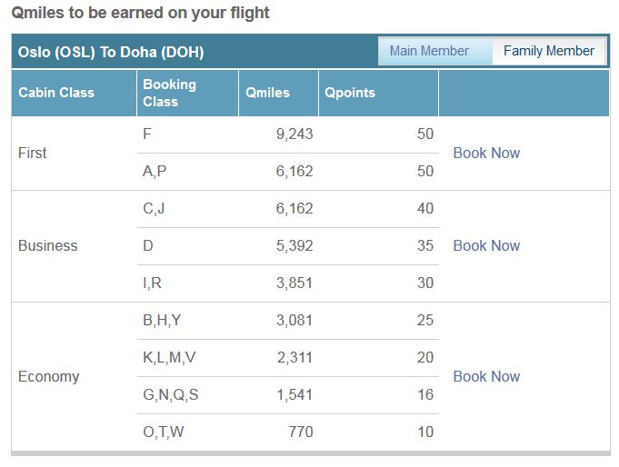Switch to the Family Member tab
The width and height of the screenshot is (619, 467).
point(549,51)
